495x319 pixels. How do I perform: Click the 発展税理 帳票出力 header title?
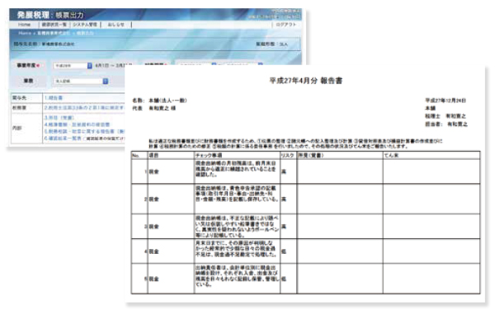[x=50, y=15]
